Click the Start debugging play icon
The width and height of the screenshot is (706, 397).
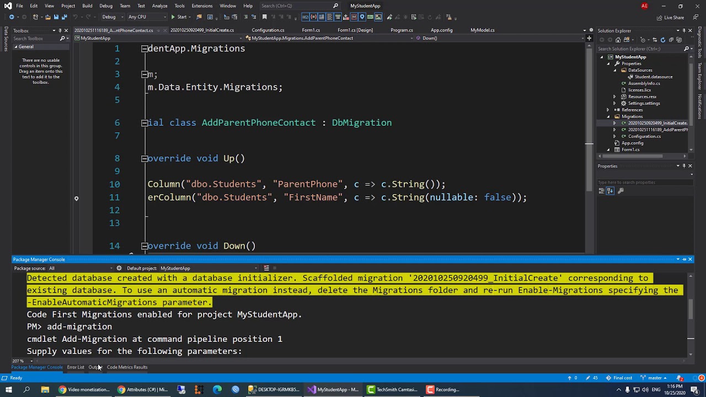[173, 17]
